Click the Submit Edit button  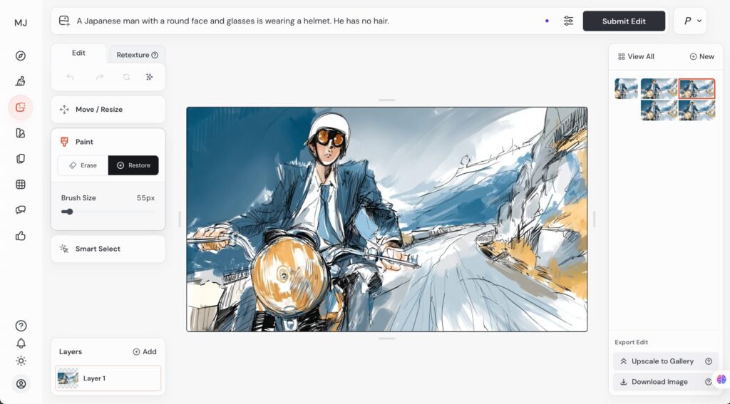(x=624, y=21)
